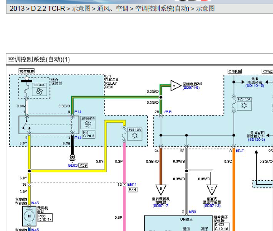Click the 常时电源 power label box

tap(27, 71)
